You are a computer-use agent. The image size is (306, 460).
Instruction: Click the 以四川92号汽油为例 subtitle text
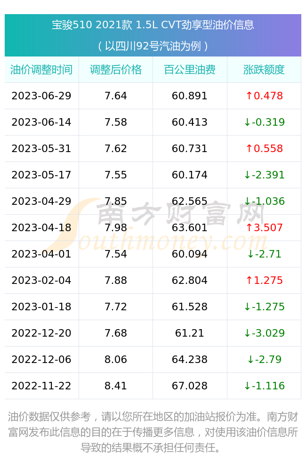(x=153, y=46)
